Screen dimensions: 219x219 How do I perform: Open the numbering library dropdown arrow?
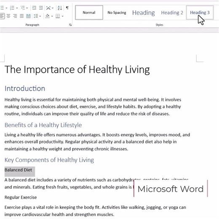tap(17, 8)
